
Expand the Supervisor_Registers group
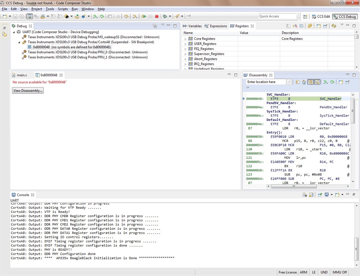185,54
